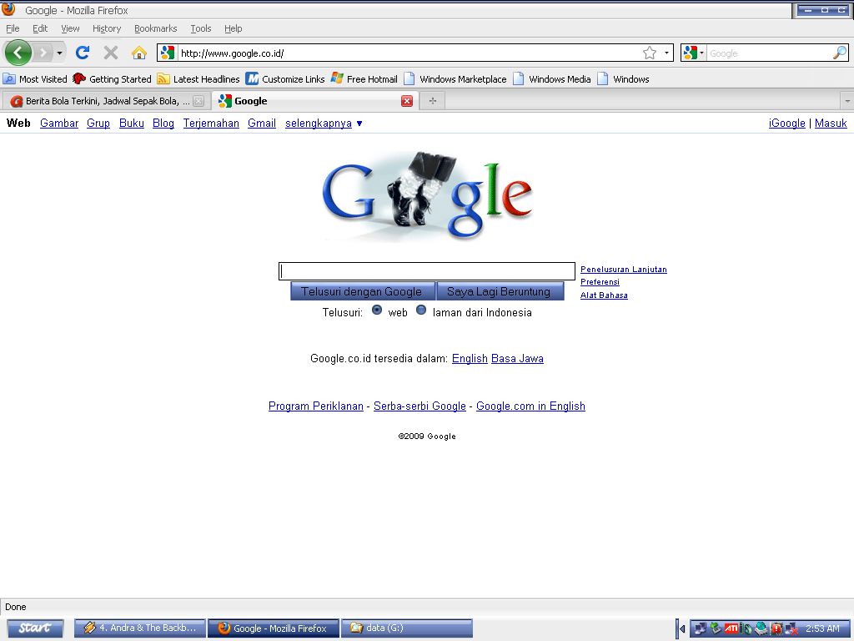Click the URL address field

click(x=409, y=53)
